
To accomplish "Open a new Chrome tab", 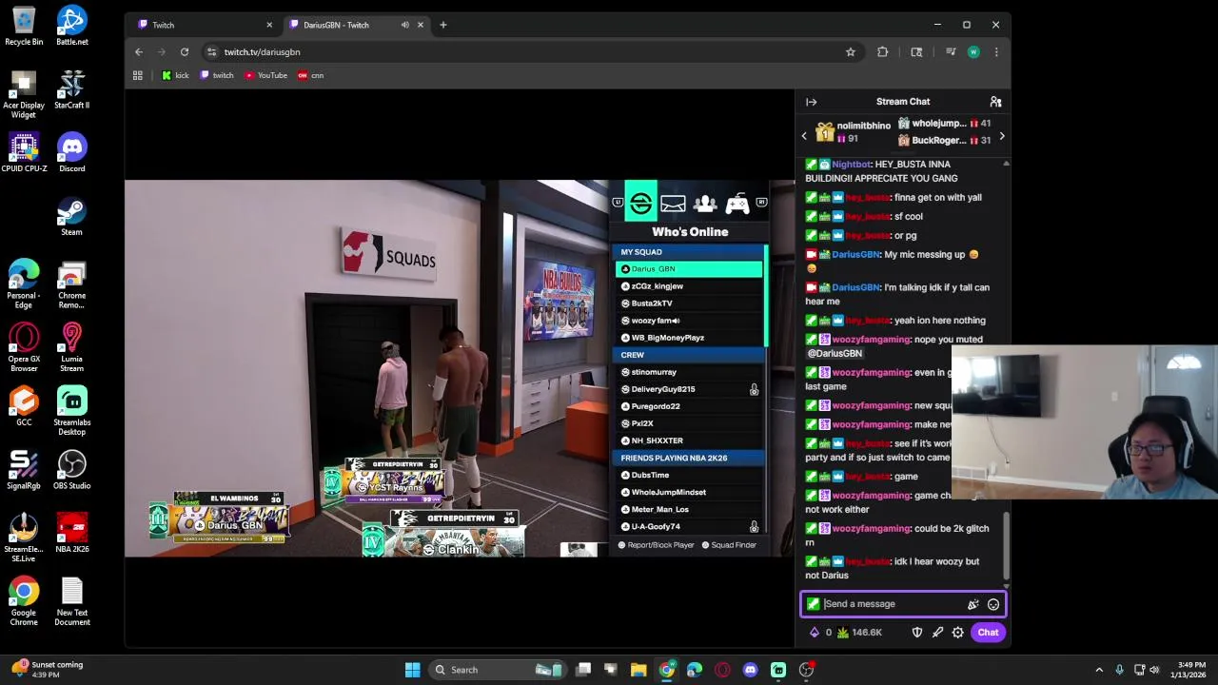I will (442, 25).
